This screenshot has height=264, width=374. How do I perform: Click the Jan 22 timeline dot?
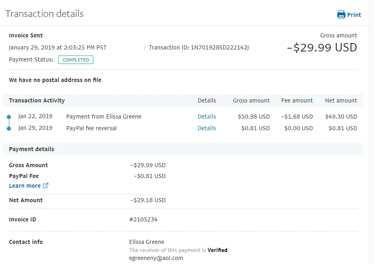pos(9,117)
